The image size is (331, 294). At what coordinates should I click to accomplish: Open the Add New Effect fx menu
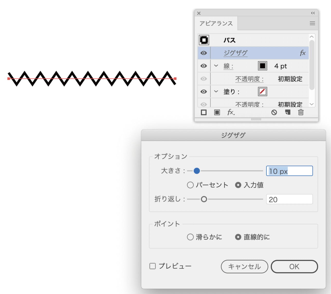pos(231,113)
